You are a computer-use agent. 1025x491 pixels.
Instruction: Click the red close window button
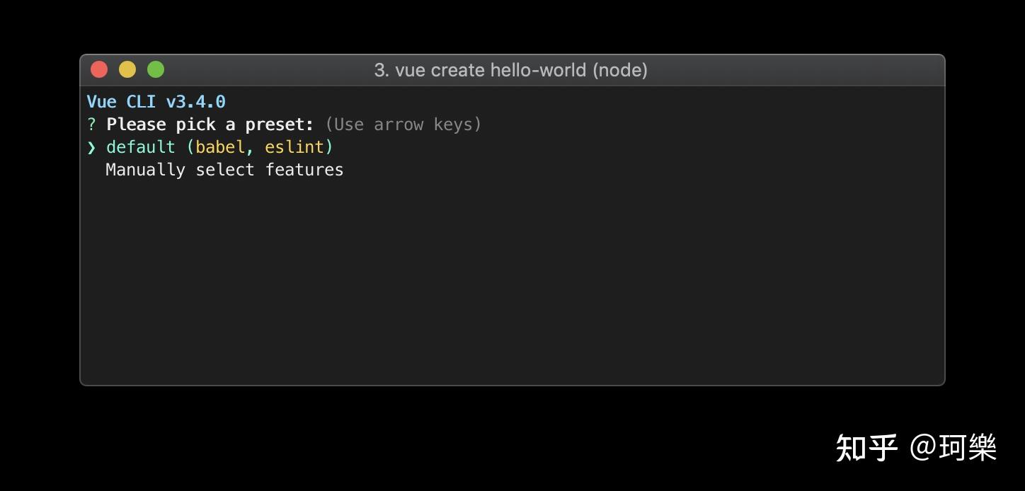point(99,69)
